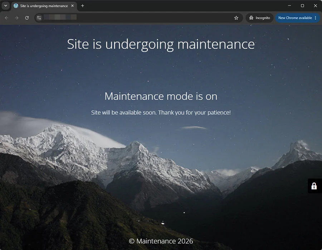The width and height of the screenshot is (322, 250).
Task: Click '© Maintenance 2026' footer text
Action: click(161, 241)
